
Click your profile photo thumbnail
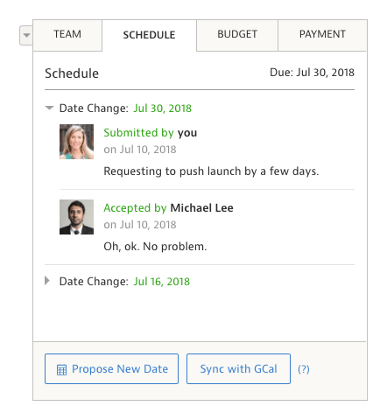pos(76,142)
